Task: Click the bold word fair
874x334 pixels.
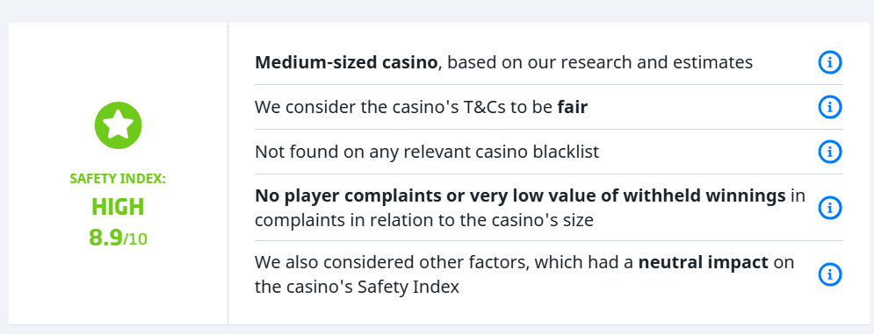Action: pyautogui.click(x=573, y=107)
